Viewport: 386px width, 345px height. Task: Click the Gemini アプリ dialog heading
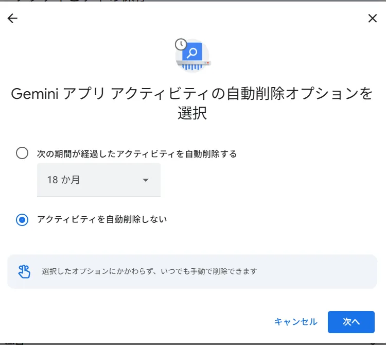coord(192,104)
